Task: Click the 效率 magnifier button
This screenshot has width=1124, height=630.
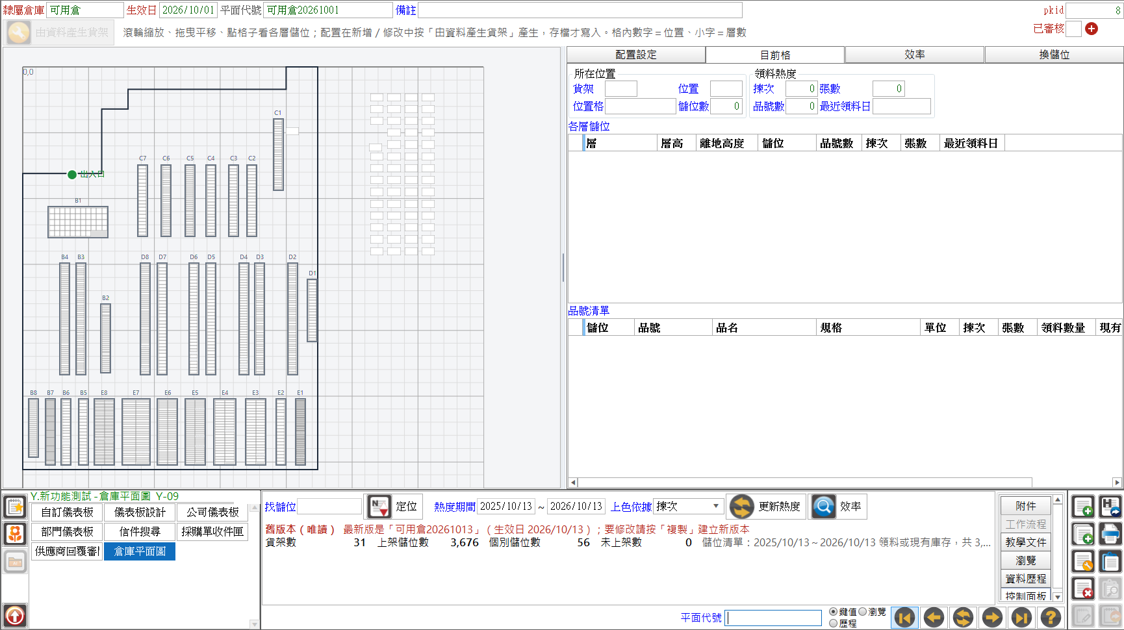Action: [837, 507]
